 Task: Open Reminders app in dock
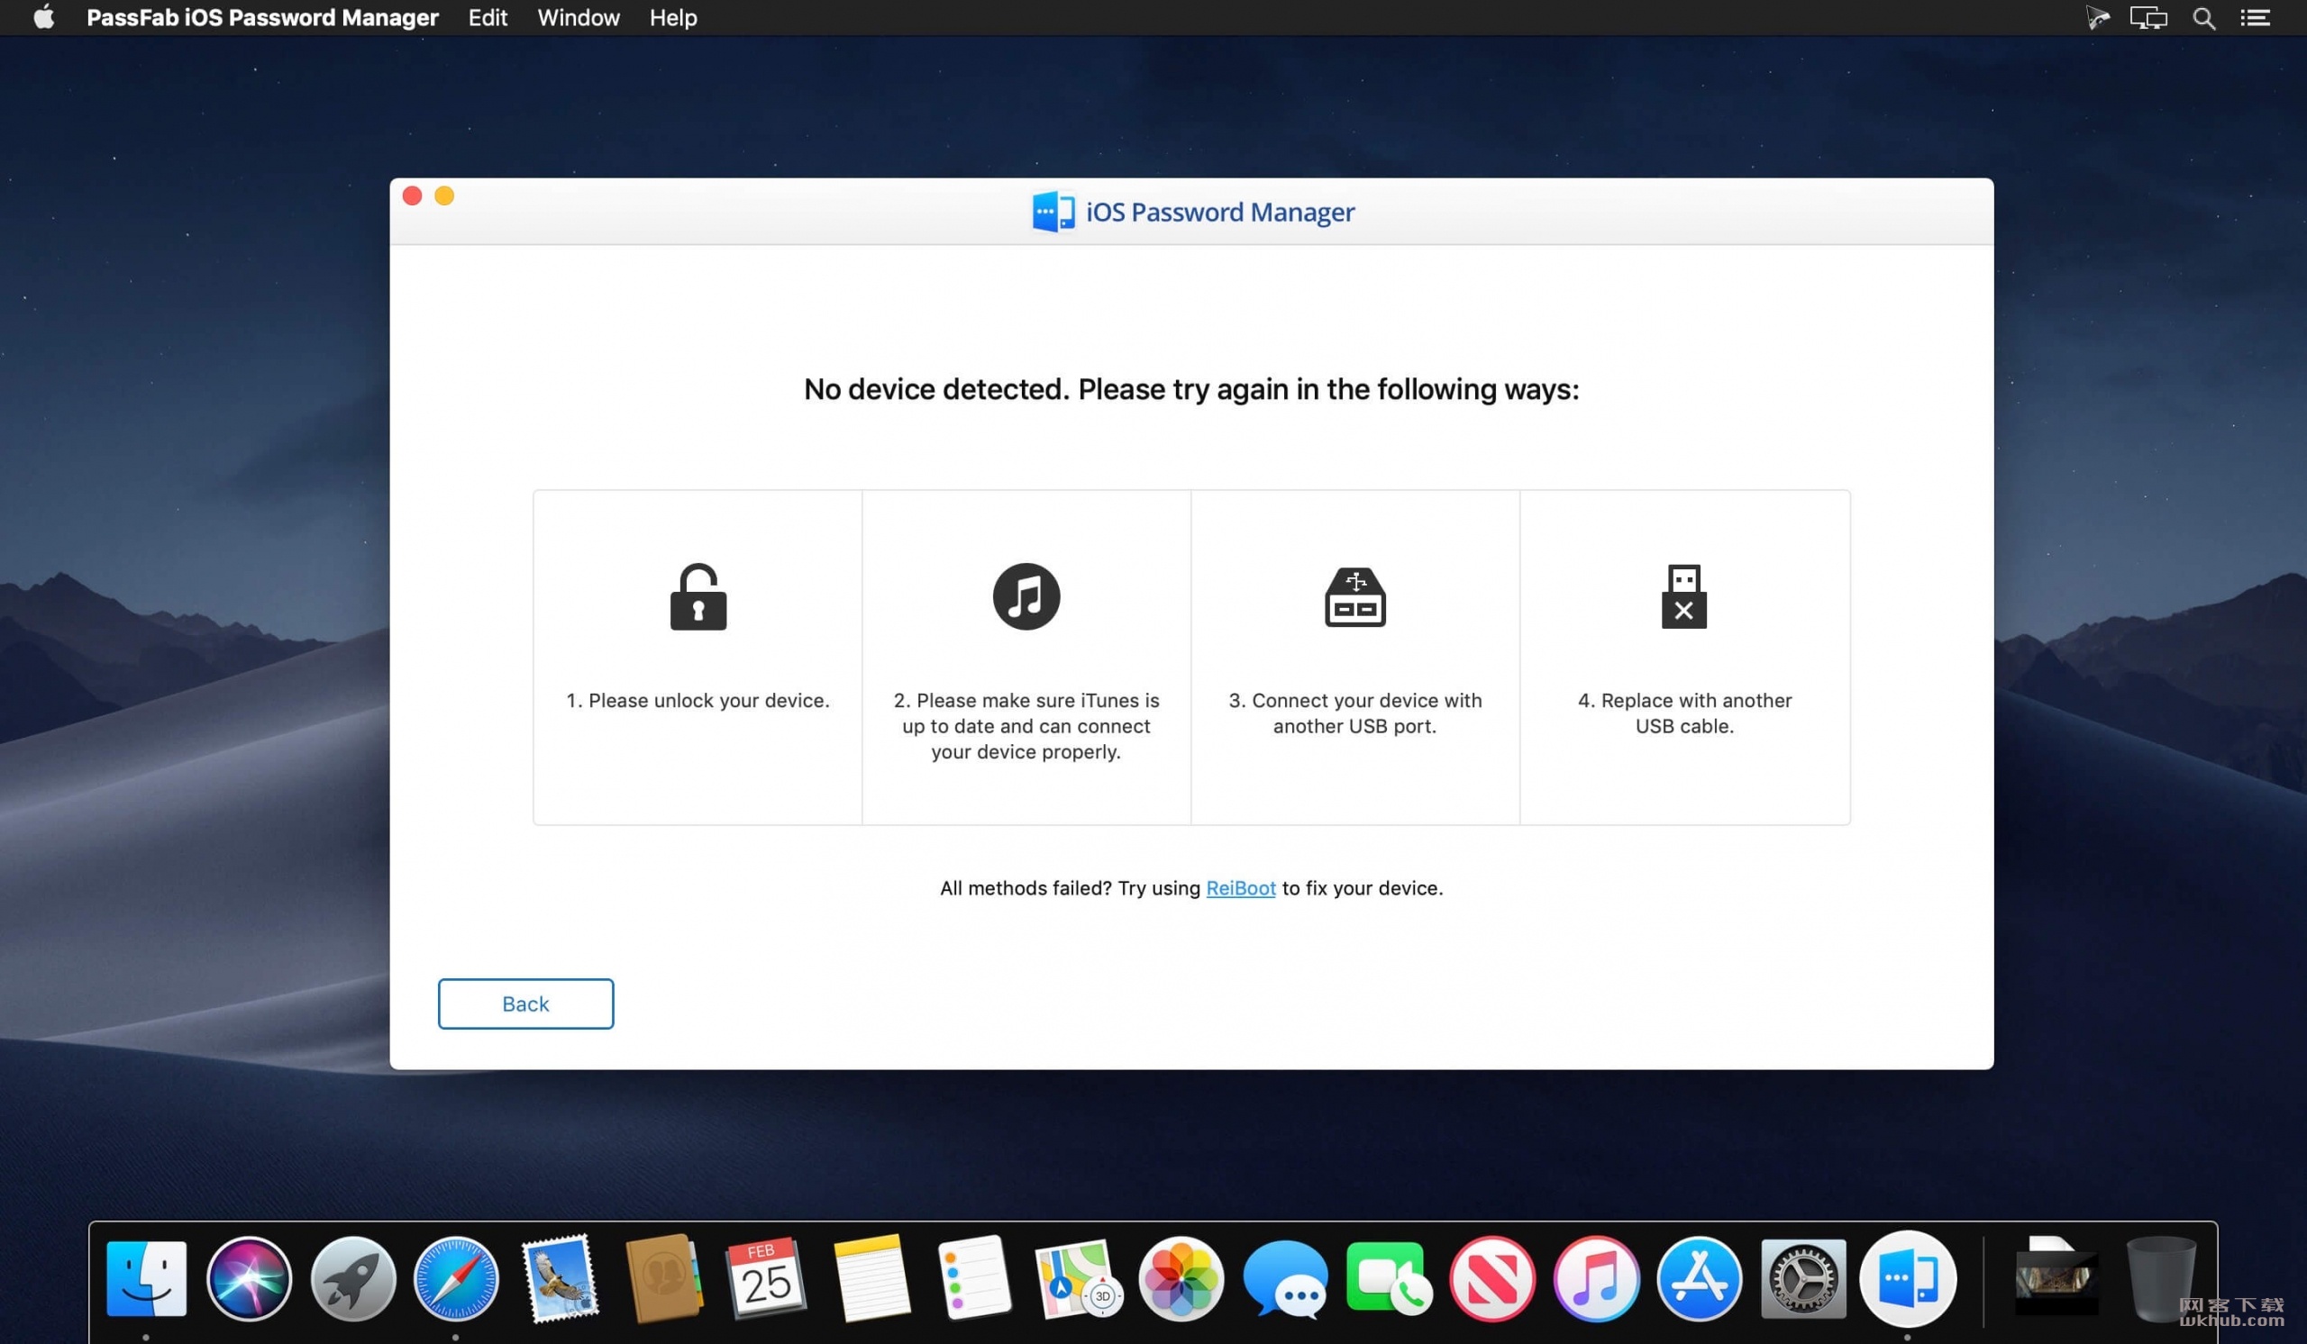(974, 1278)
